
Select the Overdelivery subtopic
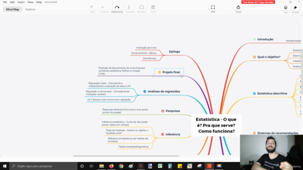click(150, 59)
